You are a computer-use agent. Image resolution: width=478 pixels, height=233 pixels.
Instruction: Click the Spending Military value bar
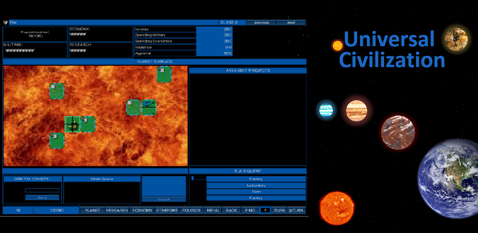pyautogui.click(x=214, y=35)
